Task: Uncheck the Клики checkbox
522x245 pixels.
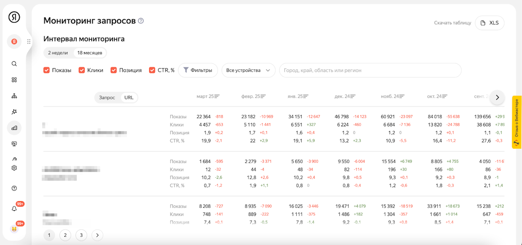Action: pyautogui.click(x=81, y=70)
